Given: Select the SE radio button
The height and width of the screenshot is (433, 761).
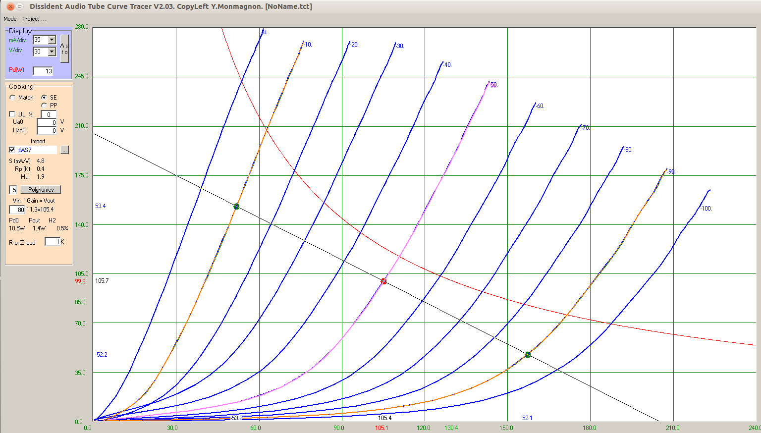Looking at the screenshot, I should tap(44, 98).
